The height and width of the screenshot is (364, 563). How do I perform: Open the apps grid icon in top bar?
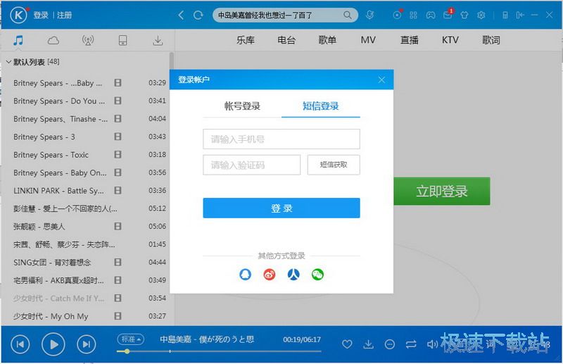[x=413, y=15]
